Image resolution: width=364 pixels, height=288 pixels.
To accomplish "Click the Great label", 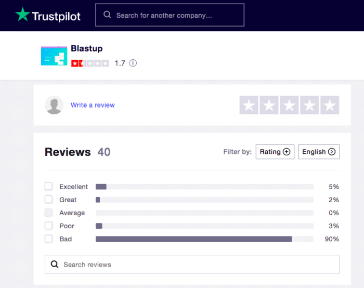I will (68, 200).
